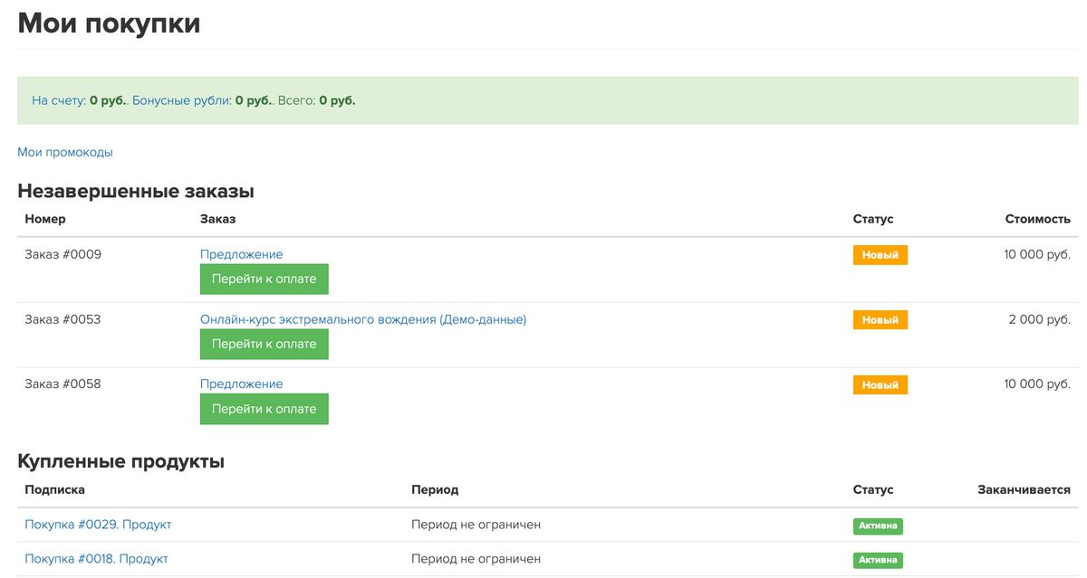The height and width of the screenshot is (578, 1087).
Task: Click the 10 000 руб. price of order #0009
Action: pos(1037,254)
